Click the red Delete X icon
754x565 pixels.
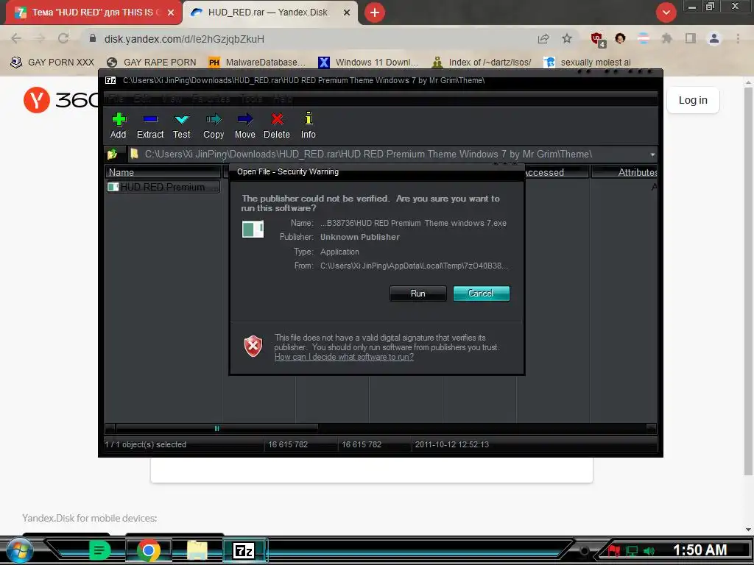click(277, 118)
